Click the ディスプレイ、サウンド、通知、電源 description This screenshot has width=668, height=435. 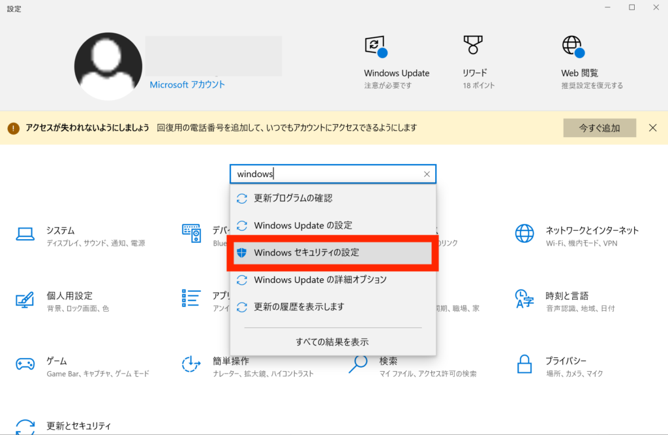coord(96,243)
